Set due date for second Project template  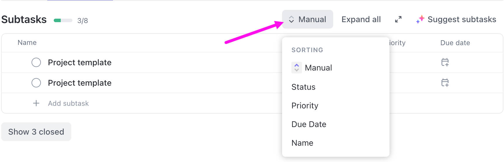(445, 83)
